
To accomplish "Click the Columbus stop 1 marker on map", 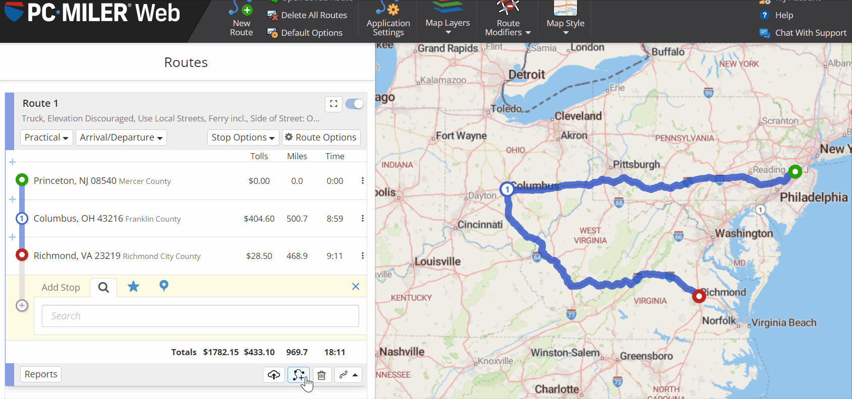I will (507, 189).
